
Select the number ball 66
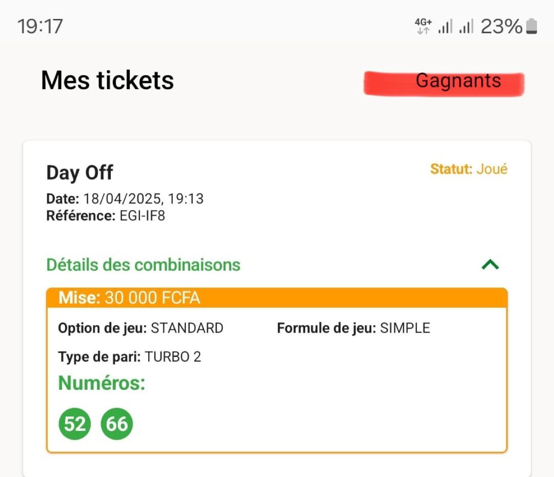(117, 423)
